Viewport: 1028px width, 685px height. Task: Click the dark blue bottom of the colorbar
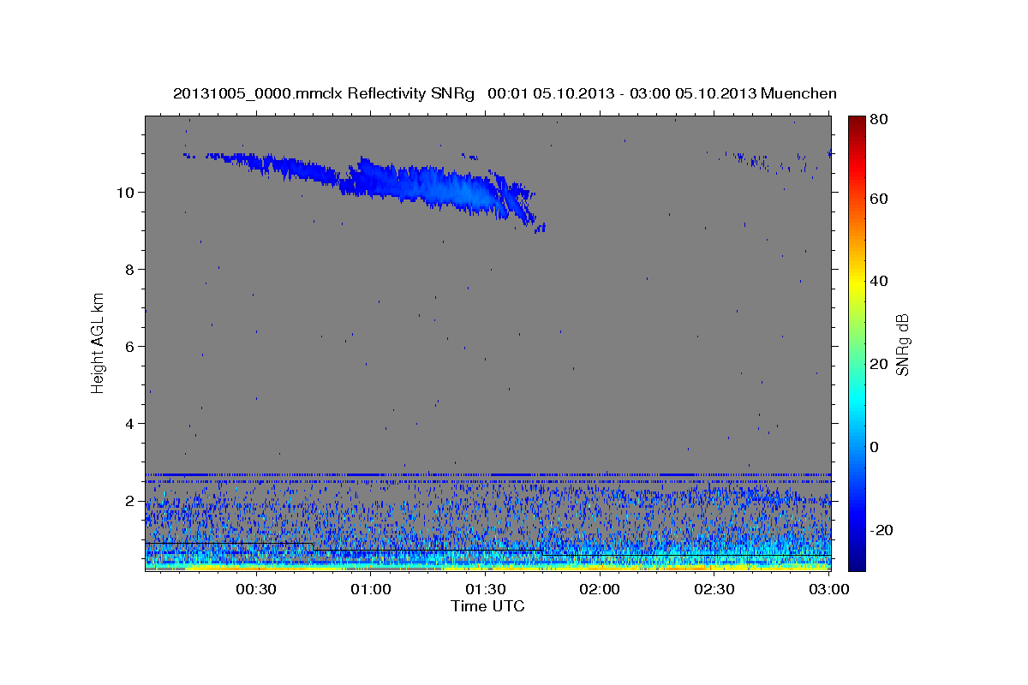pyautogui.click(x=857, y=561)
